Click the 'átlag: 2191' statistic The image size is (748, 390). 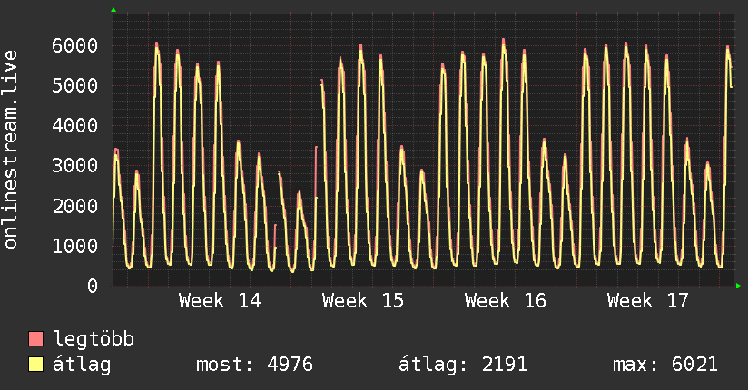(463, 365)
